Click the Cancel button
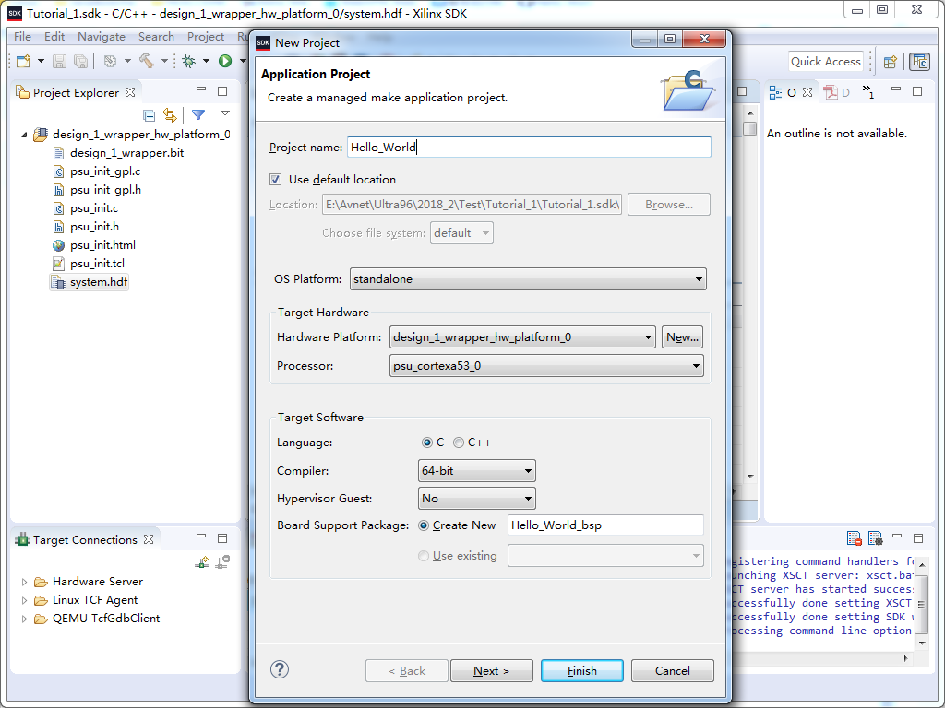Image resolution: width=945 pixels, height=708 pixels. point(673,671)
